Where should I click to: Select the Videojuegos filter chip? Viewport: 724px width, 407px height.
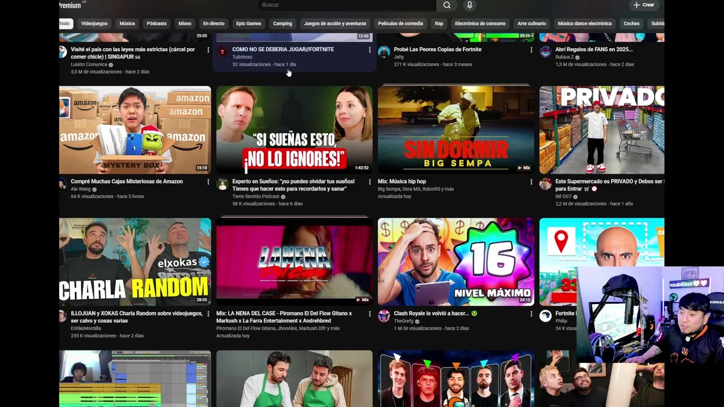pyautogui.click(x=94, y=24)
